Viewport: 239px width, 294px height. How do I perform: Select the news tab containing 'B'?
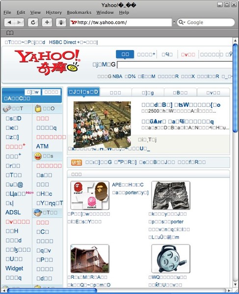point(180,93)
